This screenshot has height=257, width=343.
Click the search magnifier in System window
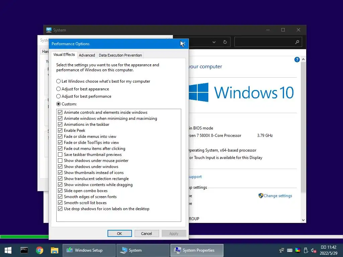[297, 42]
